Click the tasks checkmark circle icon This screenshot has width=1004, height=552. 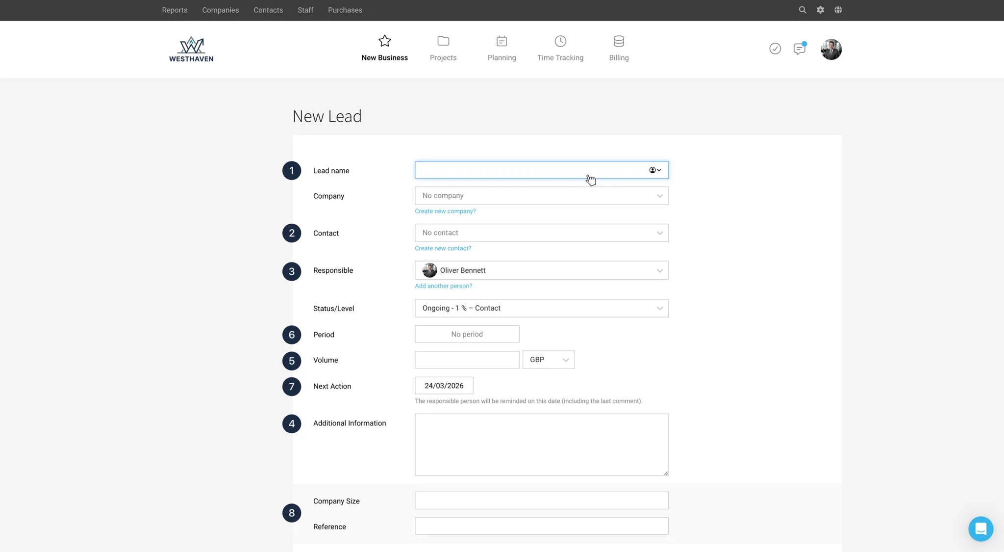coord(775,49)
